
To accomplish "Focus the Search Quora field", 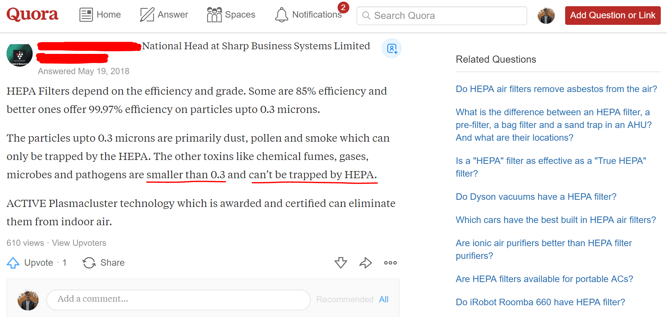I will coord(442,16).
